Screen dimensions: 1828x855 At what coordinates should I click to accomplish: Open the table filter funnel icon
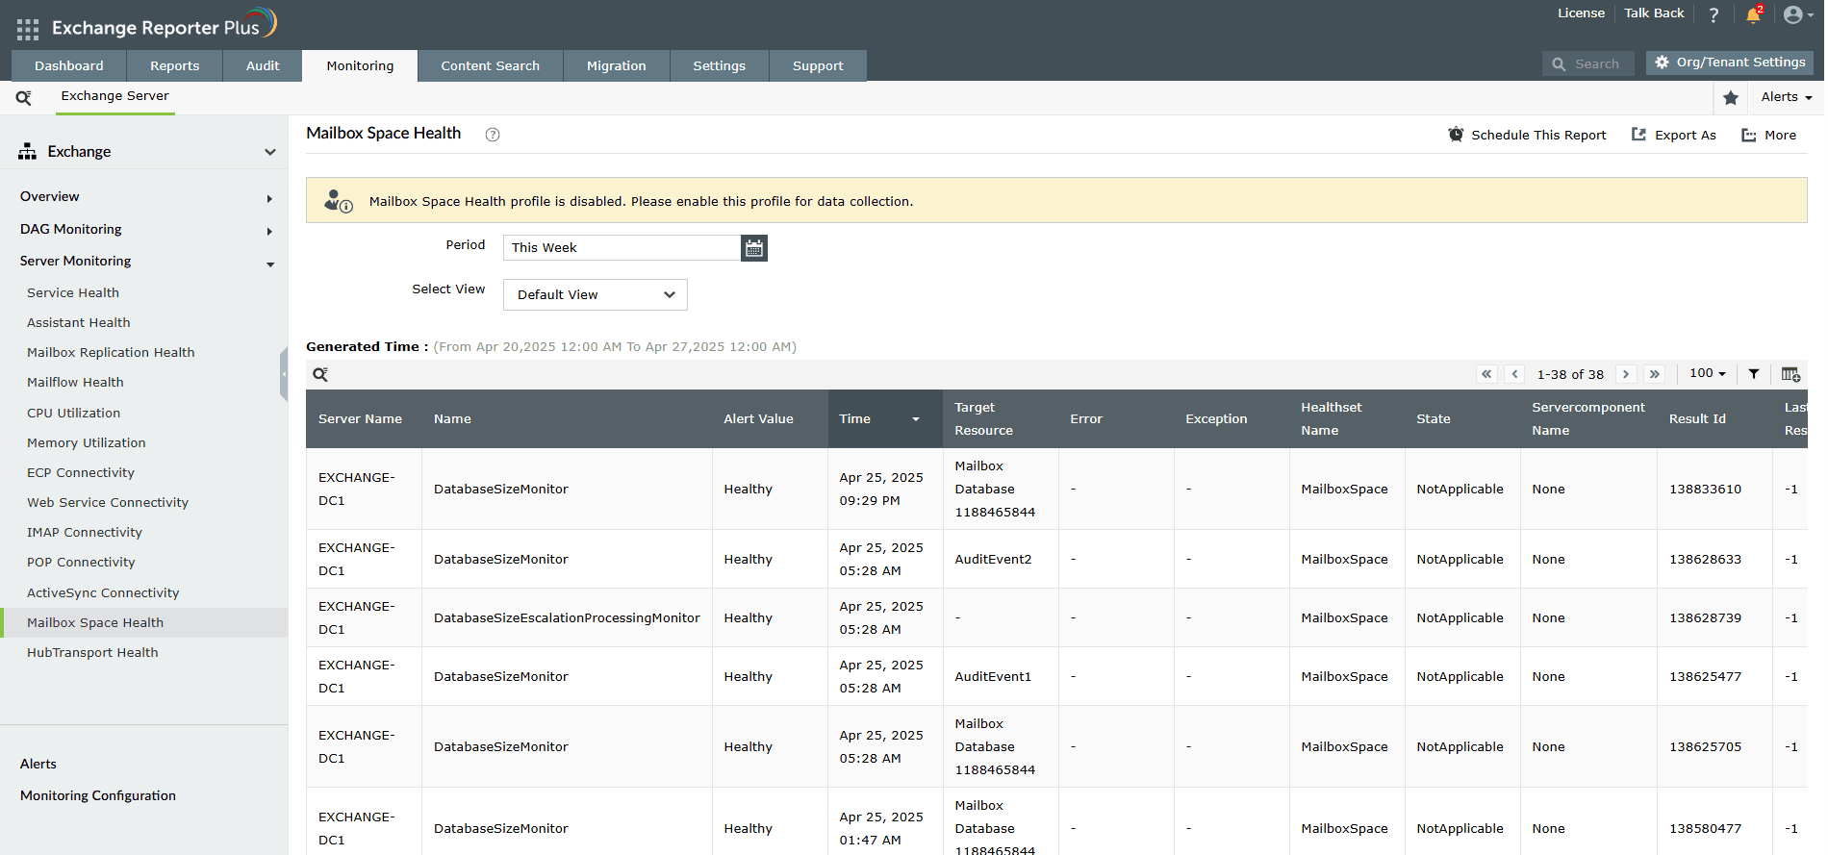[x=1754, y=374]
